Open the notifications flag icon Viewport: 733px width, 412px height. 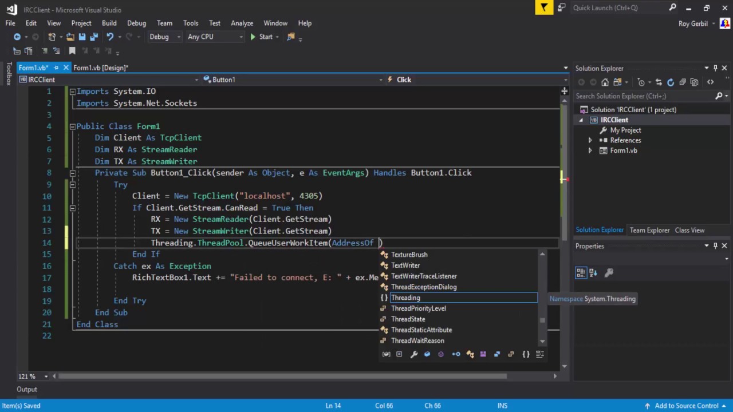(x=544, y=7)
